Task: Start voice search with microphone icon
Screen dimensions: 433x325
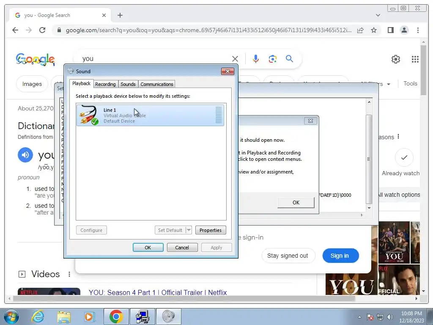Action: click(256, 58)
